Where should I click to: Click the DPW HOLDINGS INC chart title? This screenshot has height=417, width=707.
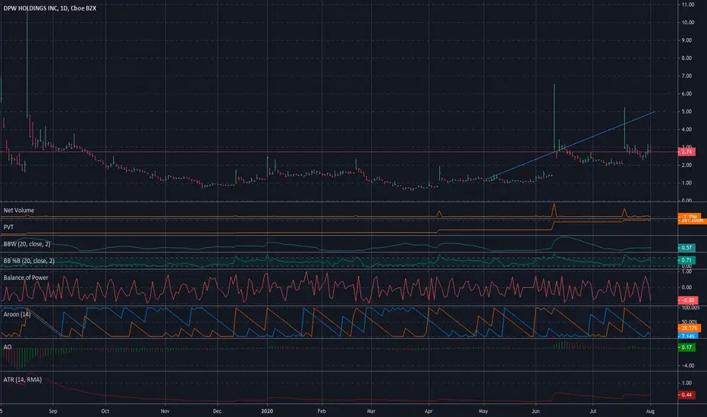tap(49, 8)
